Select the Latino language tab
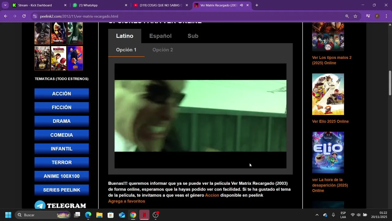The height and width of the screenshot is (221, 392). coord(125,36)
